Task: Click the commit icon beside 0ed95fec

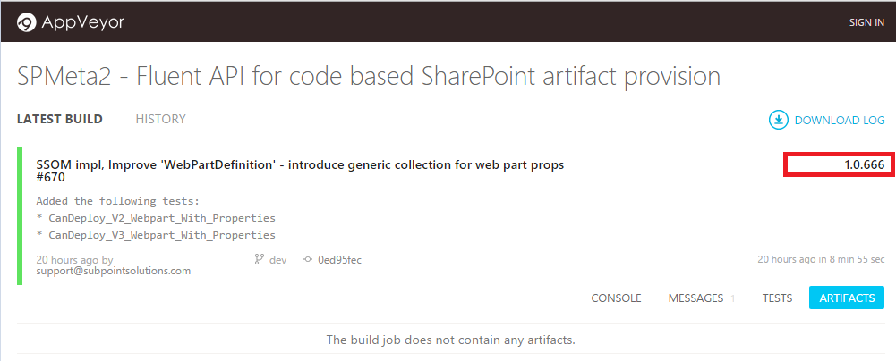Action: (x=309, y=260)
